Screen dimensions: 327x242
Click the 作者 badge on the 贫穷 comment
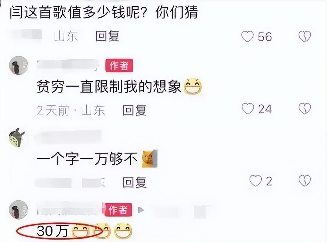(x=119, y=66)
